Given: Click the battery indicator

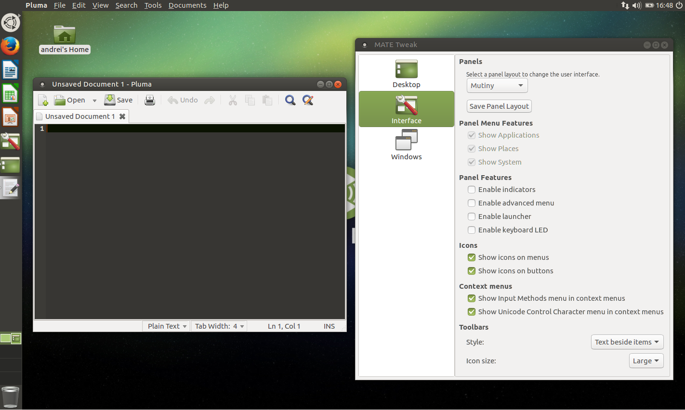Looking at the screenshot, I should click(650, 5).
